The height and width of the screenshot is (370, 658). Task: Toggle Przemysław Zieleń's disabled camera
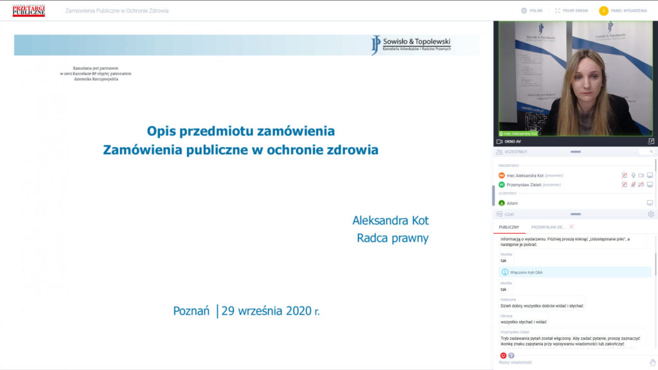pyautogui.click(x=641, y=185)
